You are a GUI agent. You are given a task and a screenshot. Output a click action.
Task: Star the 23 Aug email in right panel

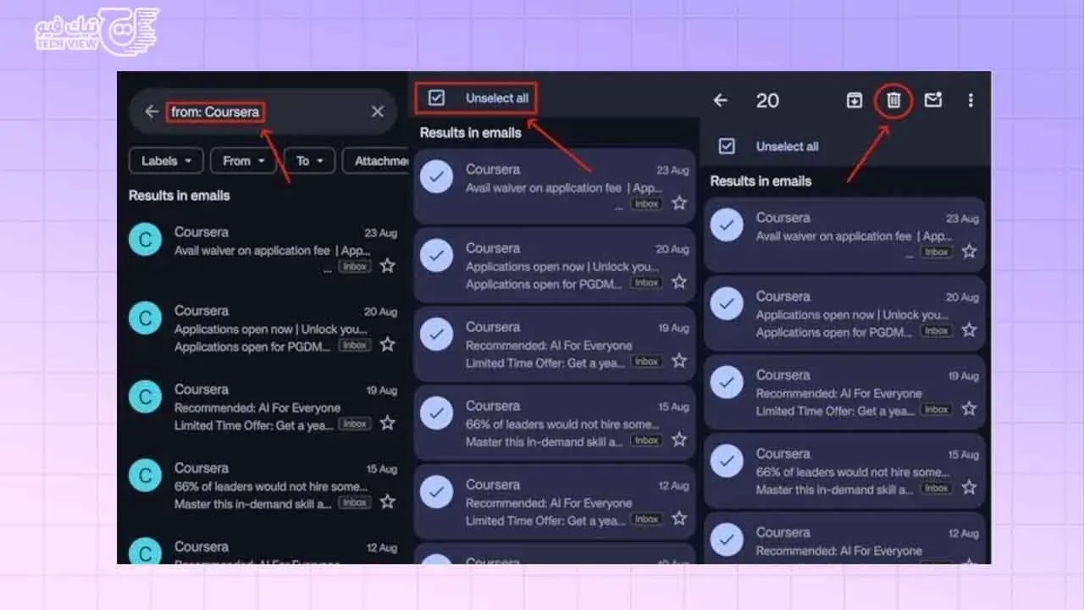970,252
